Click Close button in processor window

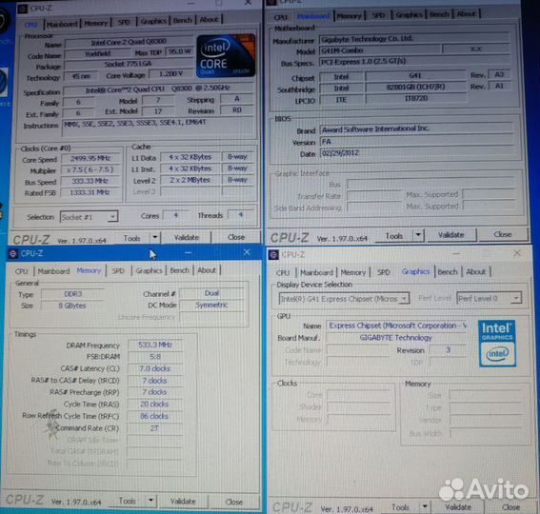pos(236,237)
